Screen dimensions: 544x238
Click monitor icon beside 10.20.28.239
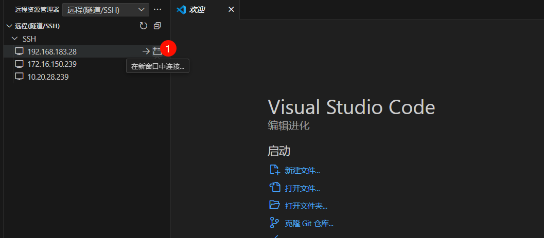20,77
